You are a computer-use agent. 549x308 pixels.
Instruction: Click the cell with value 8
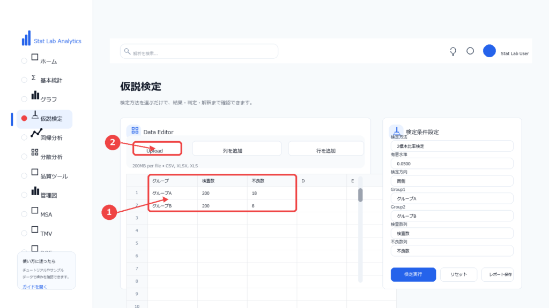coord(272,206)
